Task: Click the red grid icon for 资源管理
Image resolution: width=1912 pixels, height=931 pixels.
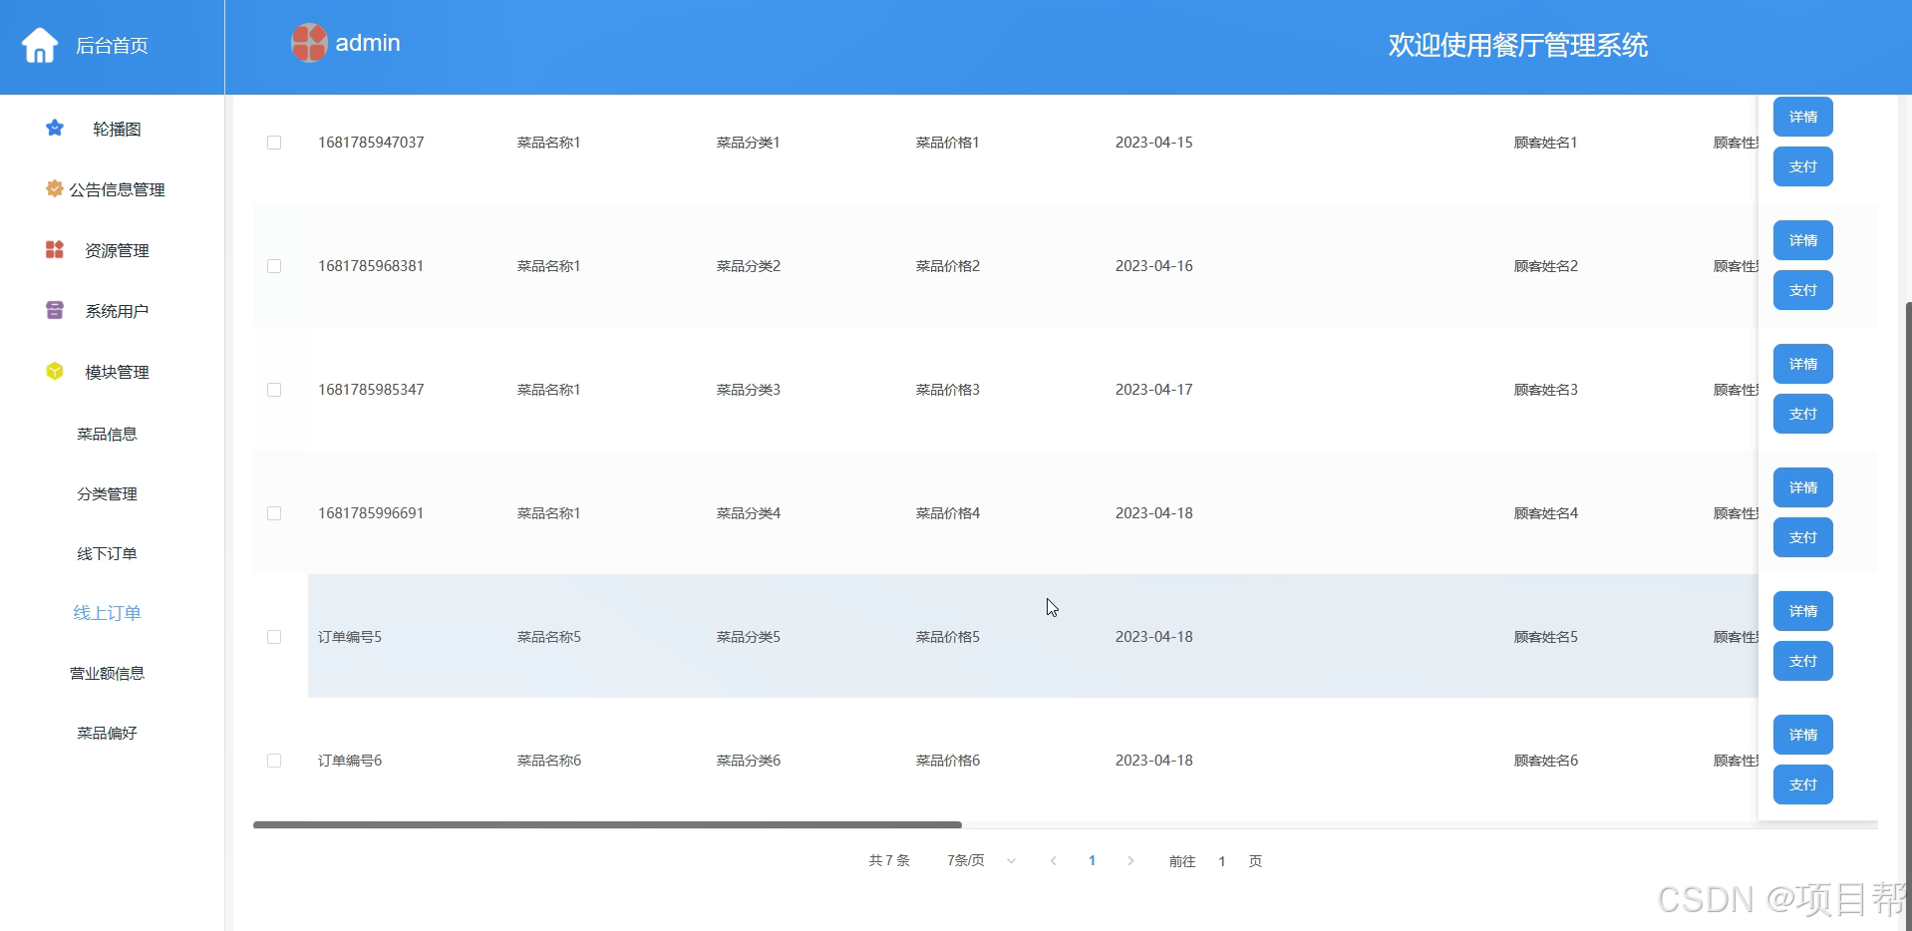Action: tap(55, 249)
